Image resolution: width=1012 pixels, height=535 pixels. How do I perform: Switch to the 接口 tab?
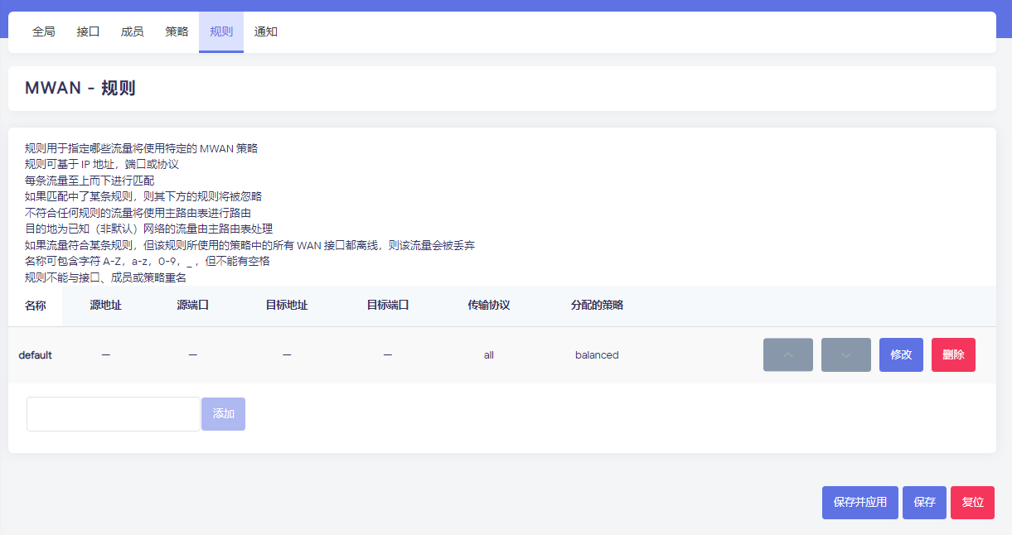click(x=88, y=32)
